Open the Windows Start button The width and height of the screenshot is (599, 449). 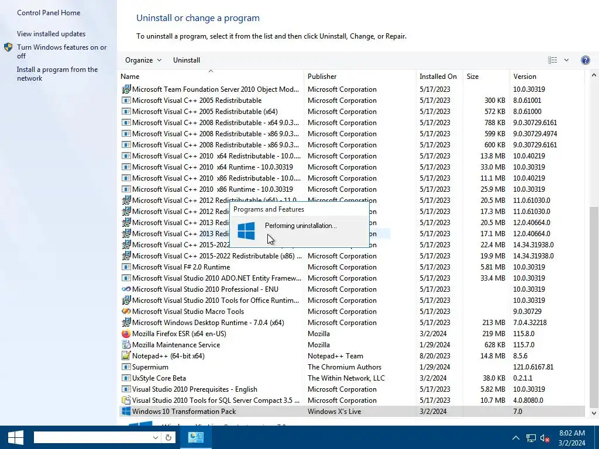[15, 437]
